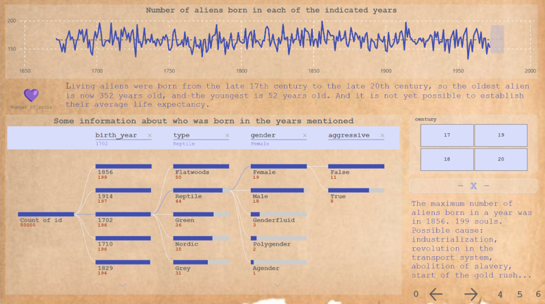The width and height of the screenshot is (545, 304).
Task: Click the purple heart Number of souls icon
Action: coord(31,95)
